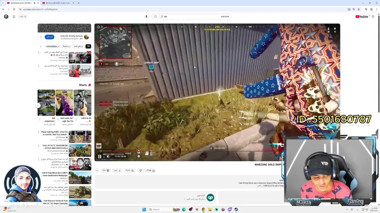Click the zoom magnifier icon in address bar
The width and height of the screenshot is (380, 213).
coord(354,9)
